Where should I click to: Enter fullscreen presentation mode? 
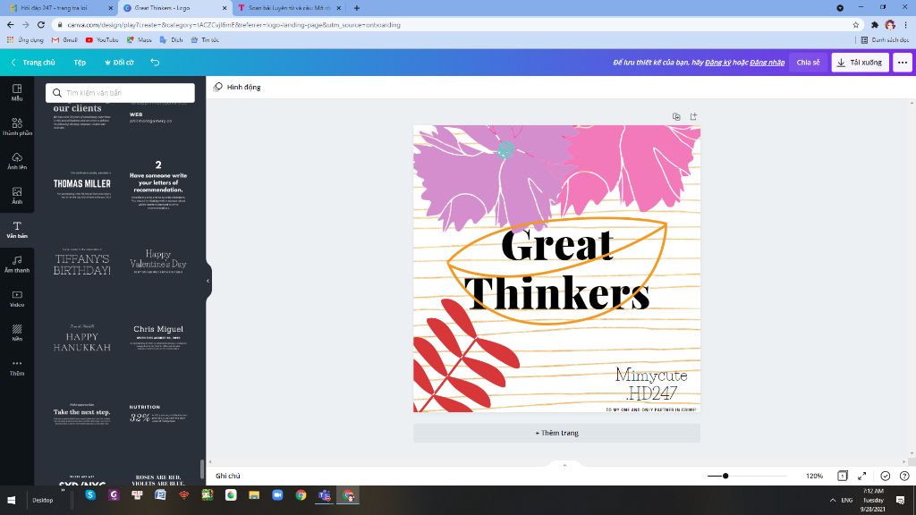point(861,476)
